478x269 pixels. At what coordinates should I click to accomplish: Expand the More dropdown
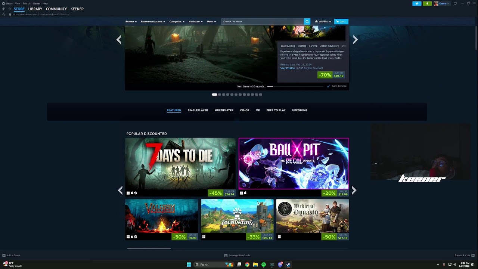211,22
